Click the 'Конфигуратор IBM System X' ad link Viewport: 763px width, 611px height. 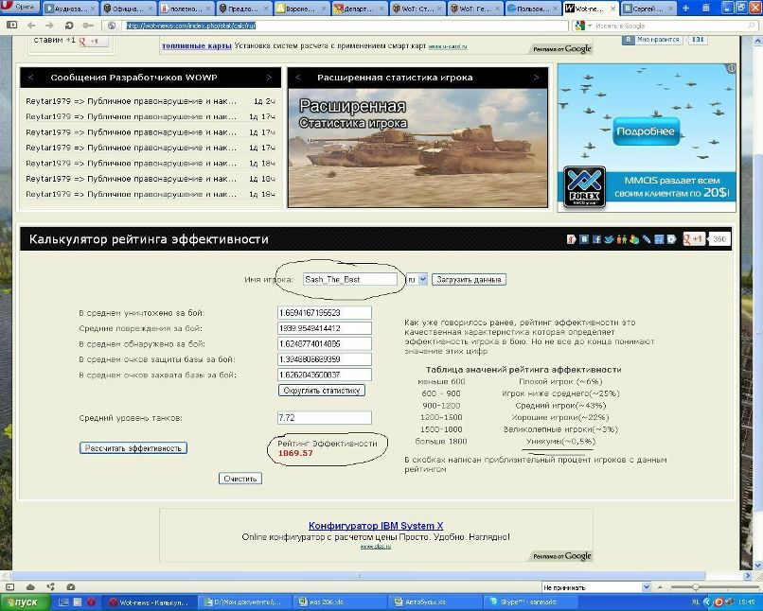click(x=375, y=526)
